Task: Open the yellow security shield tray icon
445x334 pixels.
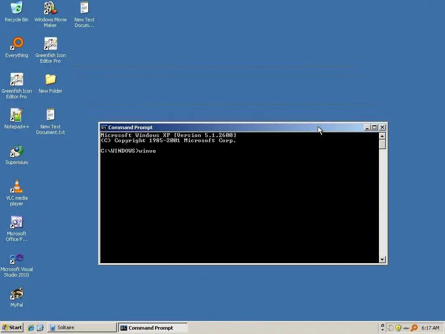Action: (x=398, y=328)
